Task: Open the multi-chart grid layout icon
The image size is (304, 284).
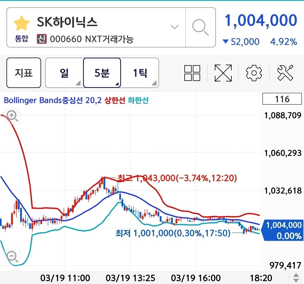Action: (192, 73)
